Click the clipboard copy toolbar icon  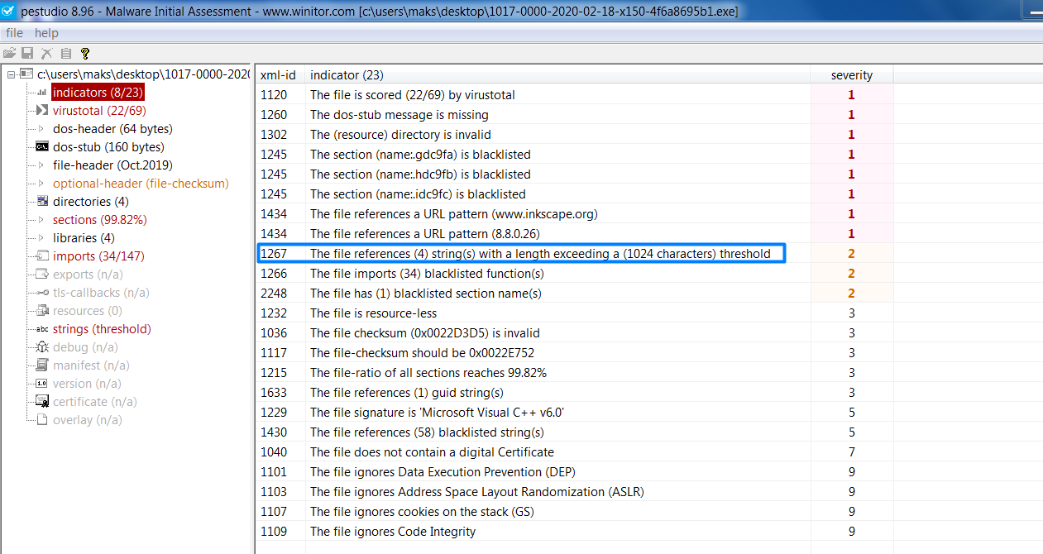click(x=65, y=53)
